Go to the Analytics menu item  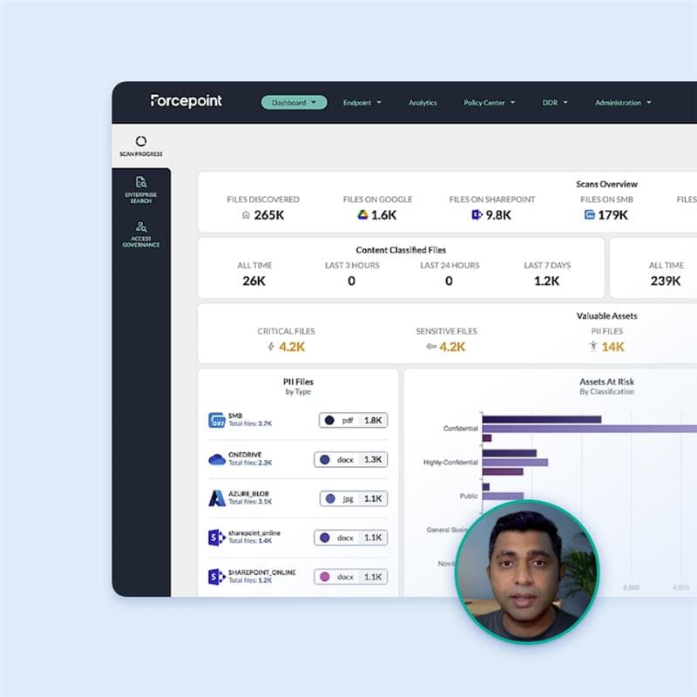point(423,103)
